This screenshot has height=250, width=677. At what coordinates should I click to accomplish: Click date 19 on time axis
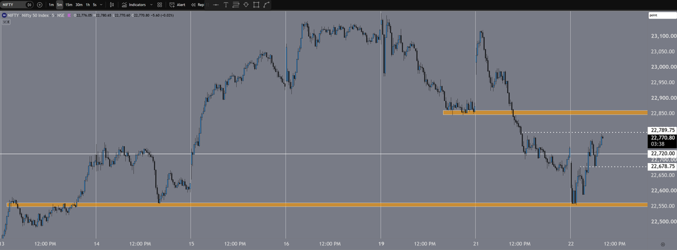(381, 244)
